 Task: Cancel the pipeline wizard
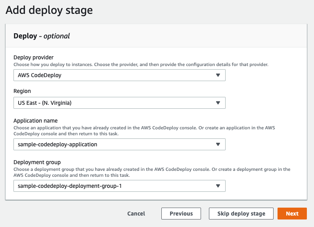(x=136, y=214)
